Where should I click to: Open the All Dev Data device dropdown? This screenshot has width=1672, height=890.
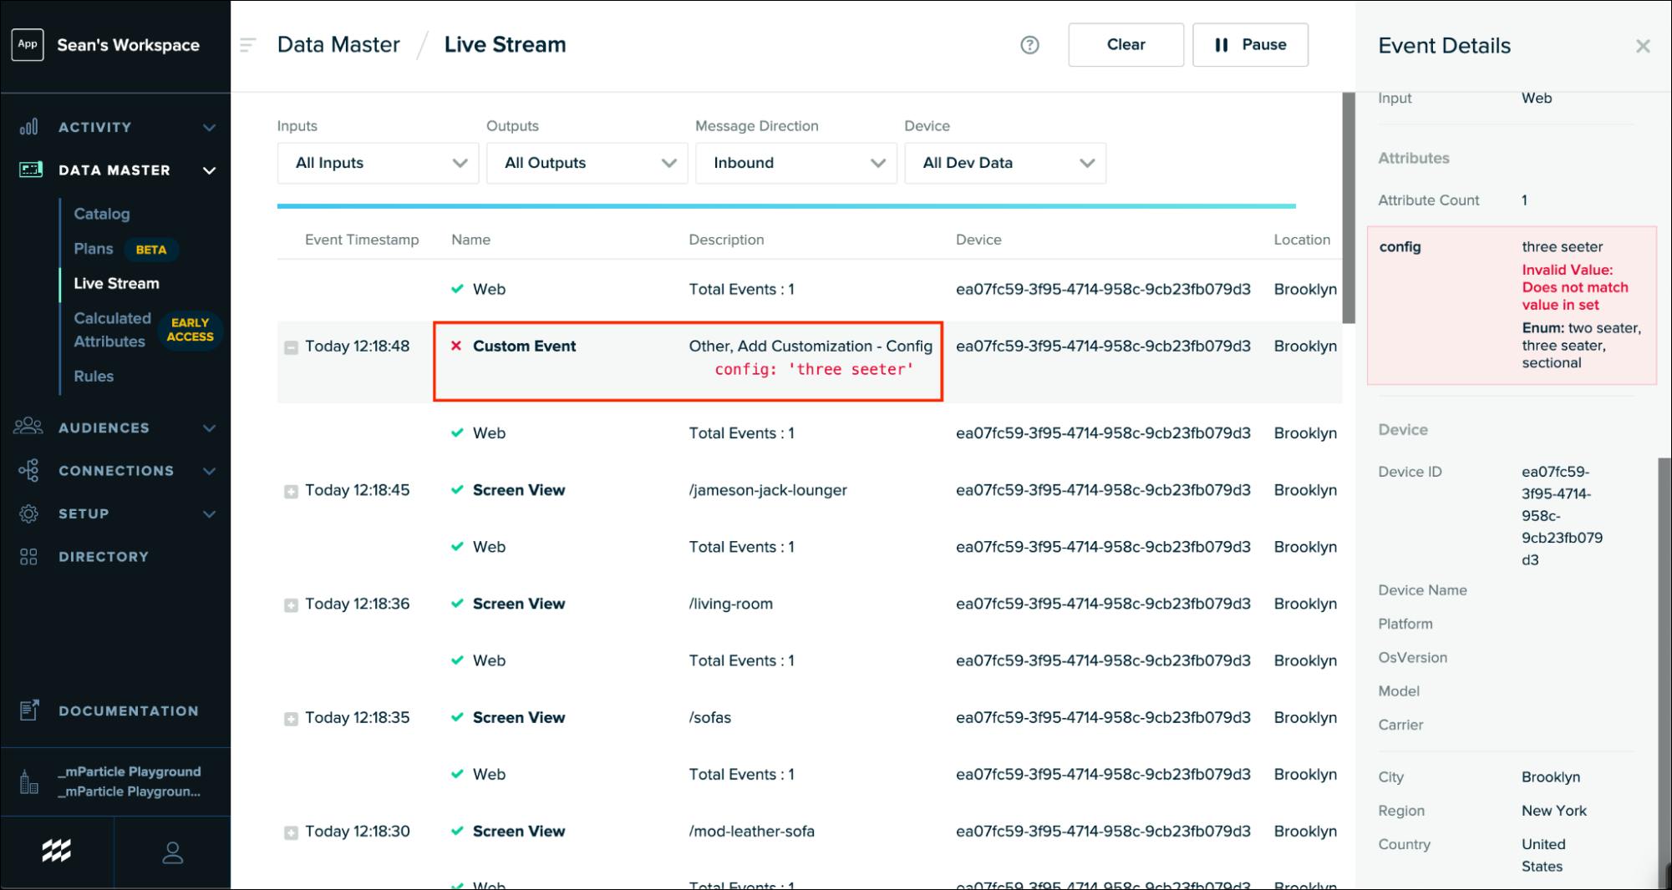(1005, 163)
